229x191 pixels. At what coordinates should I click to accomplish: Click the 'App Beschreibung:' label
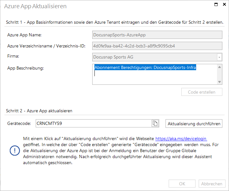(x=25, y=68)
